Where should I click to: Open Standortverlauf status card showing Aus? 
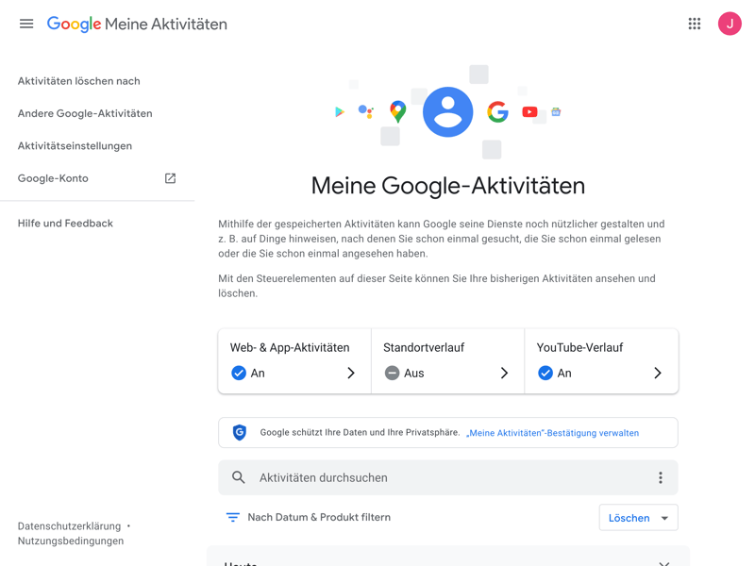[x=447, y=361]
